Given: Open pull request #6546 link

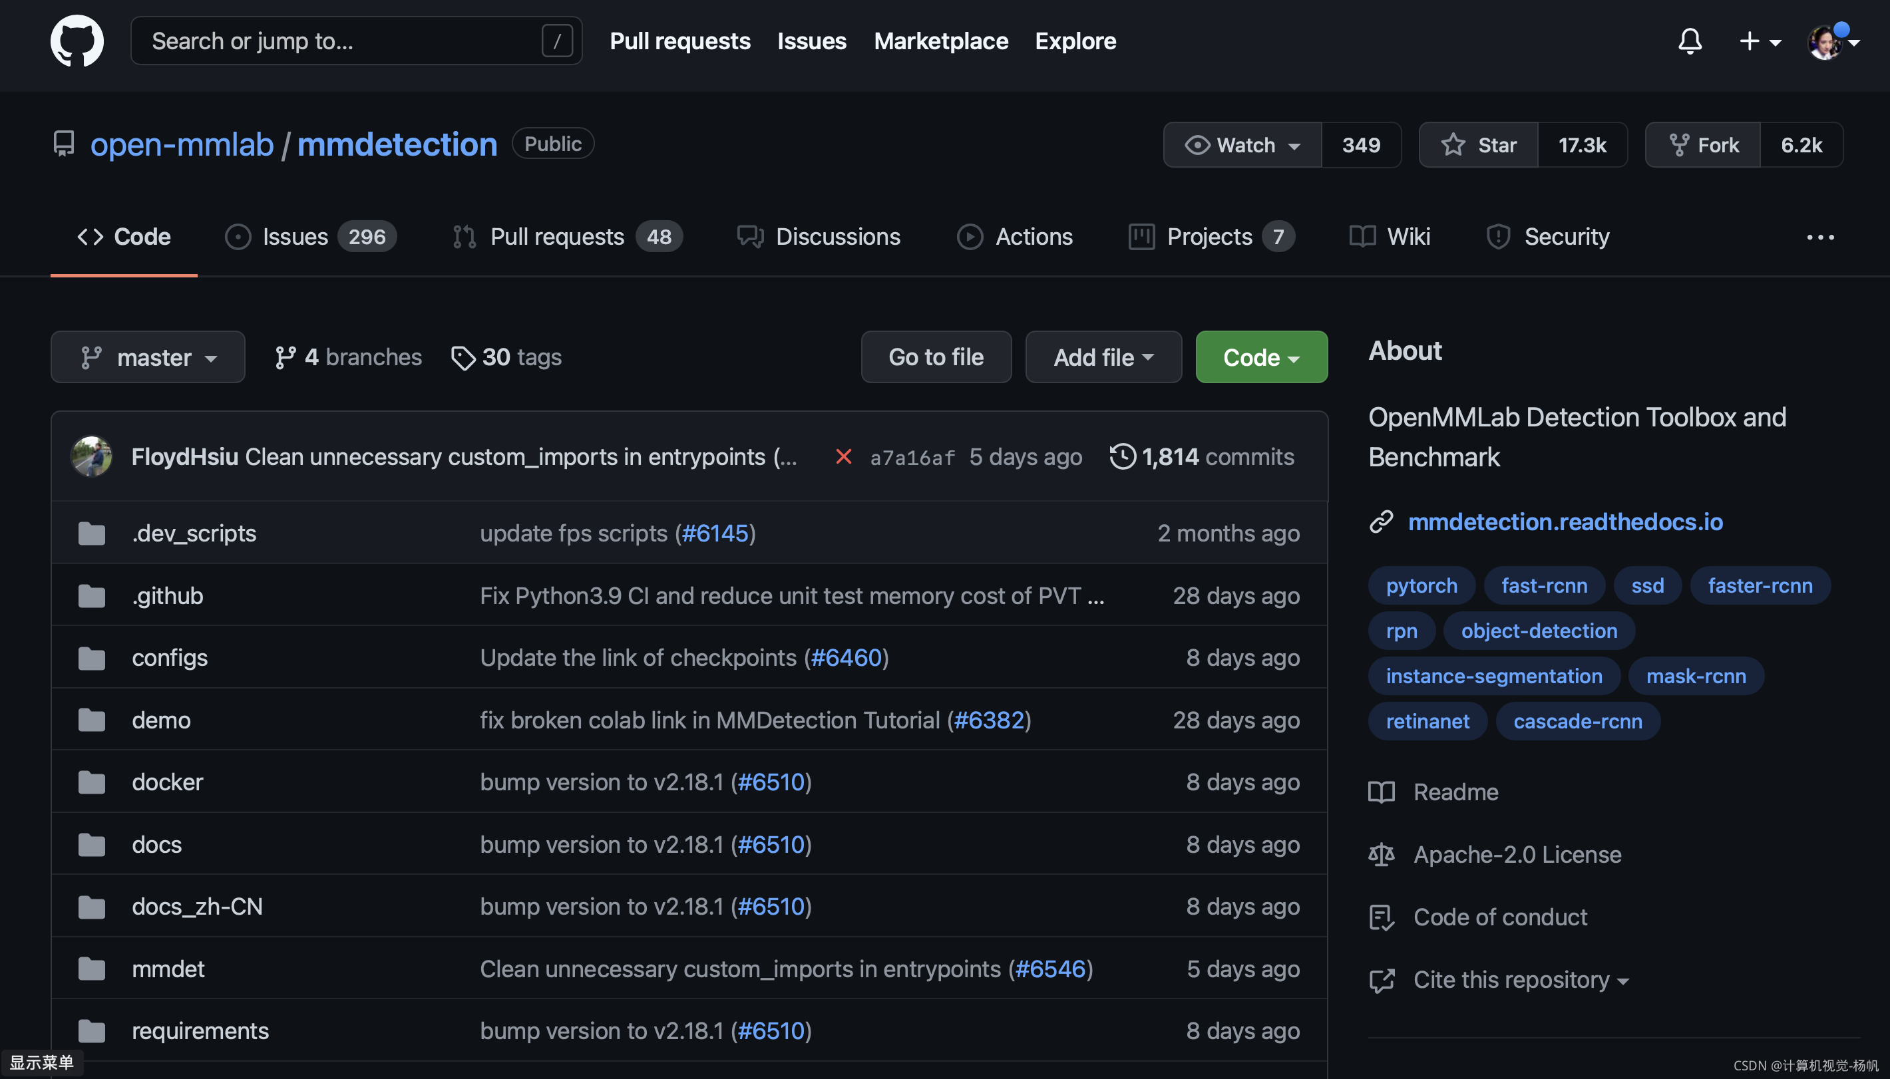Looking at the screenshot, I should coord(1050,969).
